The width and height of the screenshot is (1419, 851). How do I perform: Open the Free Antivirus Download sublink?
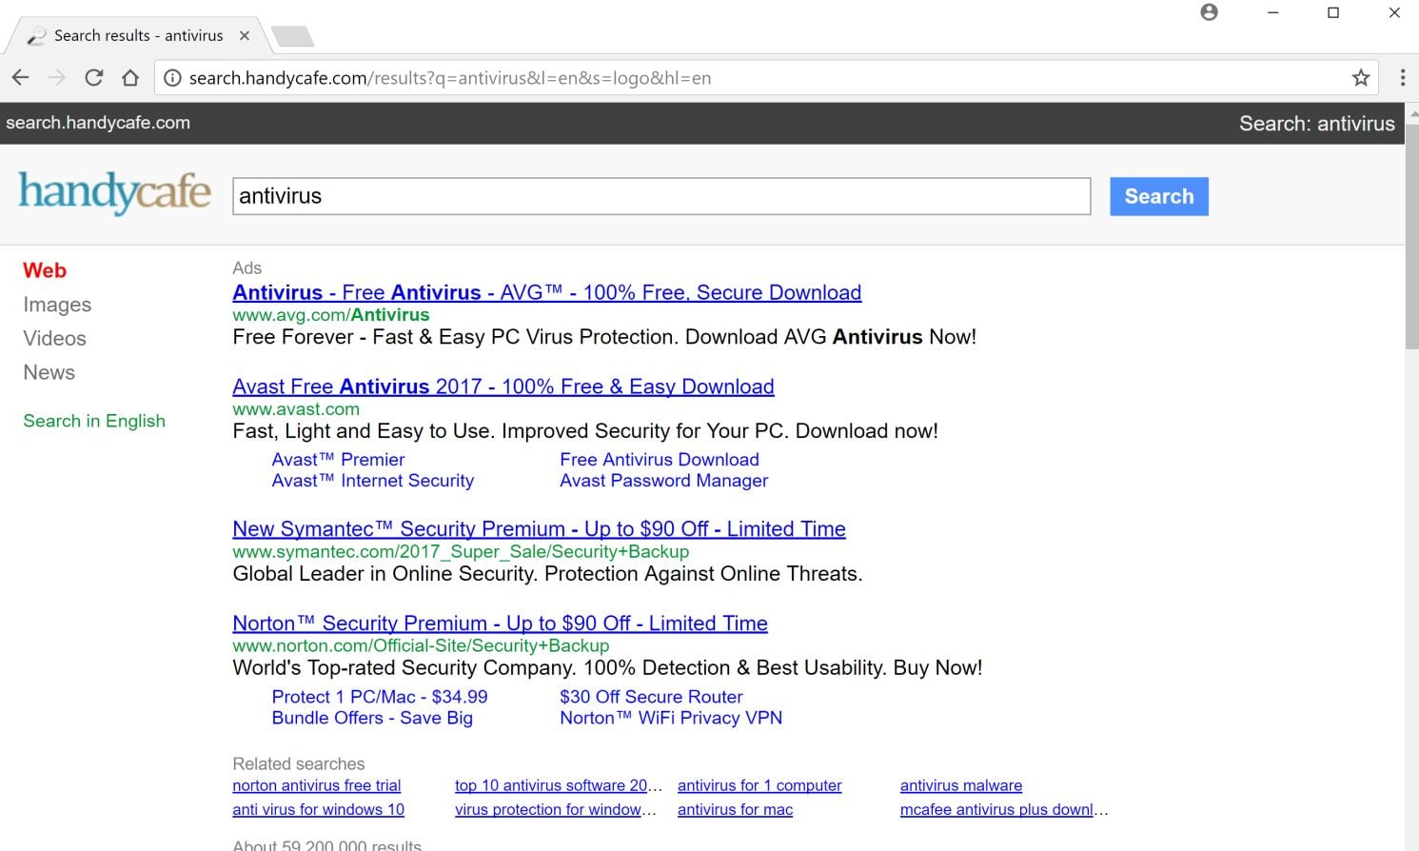click(x=660, y=460)
